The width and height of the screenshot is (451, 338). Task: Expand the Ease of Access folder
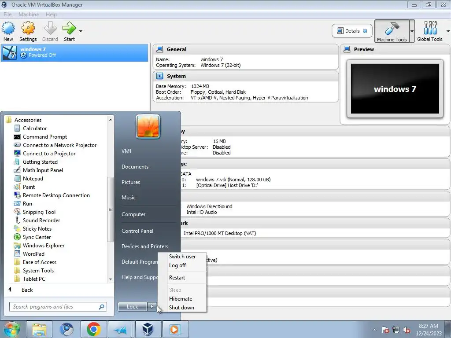pos(39,262)
